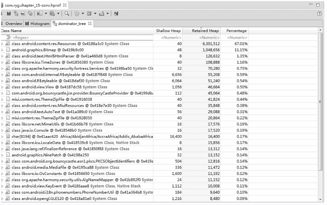Open help question mark icon

tap(319, 14)
